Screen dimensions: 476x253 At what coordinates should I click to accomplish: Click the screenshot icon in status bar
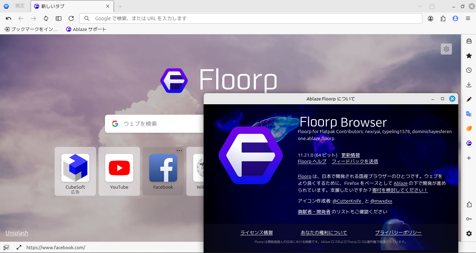point(6,247)
